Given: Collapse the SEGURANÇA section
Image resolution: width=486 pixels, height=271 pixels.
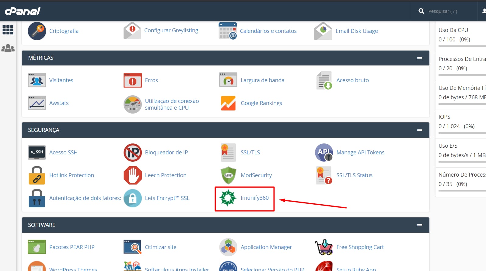Looking at the screenshot, I should pos(419,130).
